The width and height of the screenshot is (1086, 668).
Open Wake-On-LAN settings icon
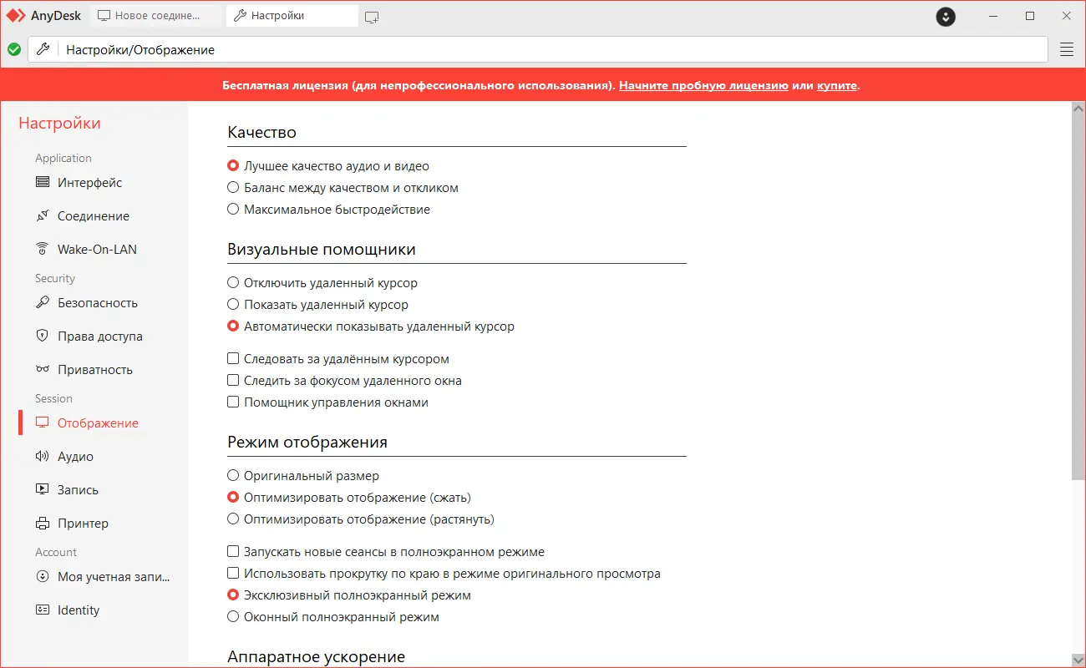43,249
